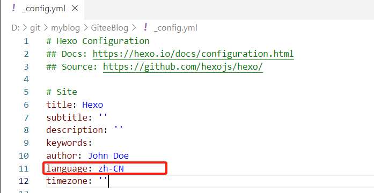Place the cursor after the John Doe author value
The height and width of the screenshot is (193, 374).
point(129,156)
